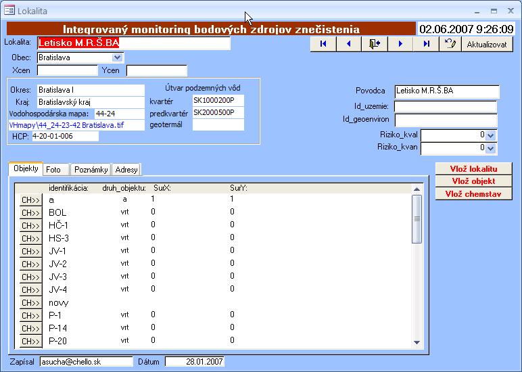Click the Id_uzemie input field

pyautogui.click(x=446, y=106)
